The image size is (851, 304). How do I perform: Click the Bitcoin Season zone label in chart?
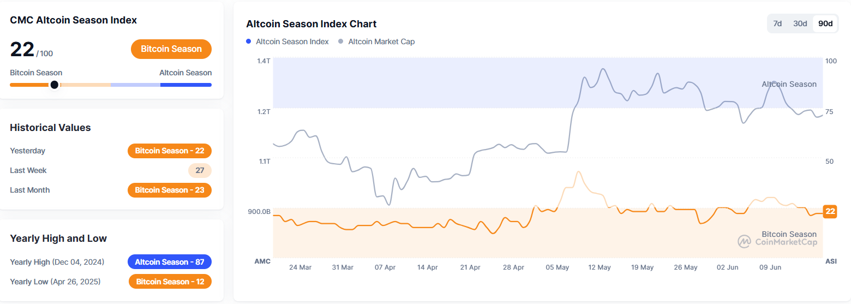[x=789, y=234]
